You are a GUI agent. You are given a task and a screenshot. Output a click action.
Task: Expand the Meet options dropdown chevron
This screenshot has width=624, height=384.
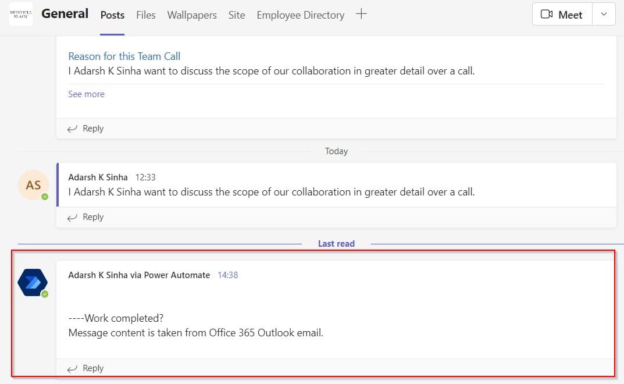[x=604, y=15]
